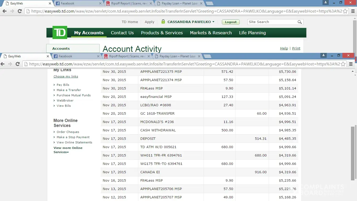The width and height of the screenshot is (357, 201).
Task: Click the green TD logo
Action: pos(60,32)
